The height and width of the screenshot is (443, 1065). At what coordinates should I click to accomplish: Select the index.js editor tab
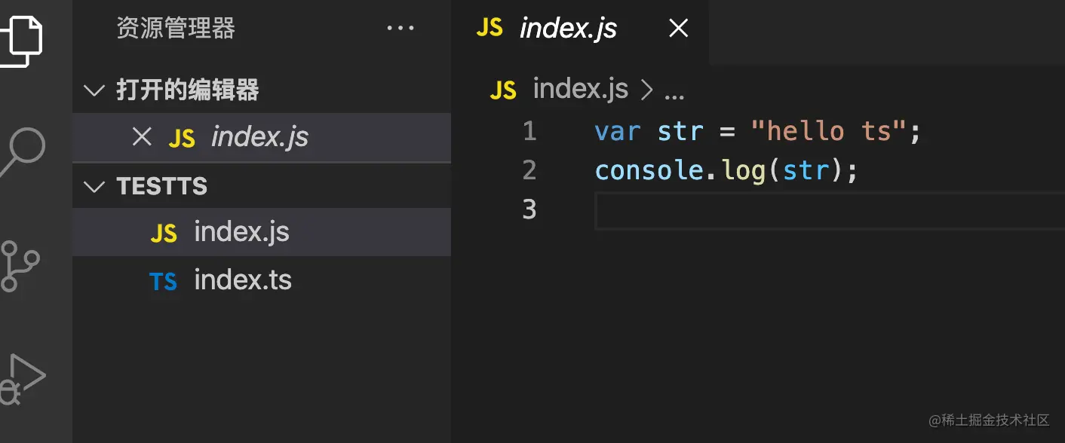click(x=568, y=29)
